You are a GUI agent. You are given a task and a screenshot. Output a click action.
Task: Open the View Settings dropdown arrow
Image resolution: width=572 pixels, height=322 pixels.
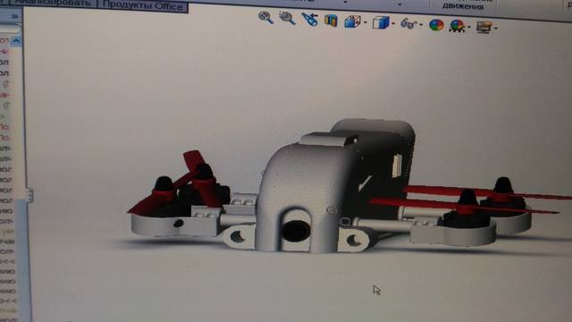tap(496, 28)
